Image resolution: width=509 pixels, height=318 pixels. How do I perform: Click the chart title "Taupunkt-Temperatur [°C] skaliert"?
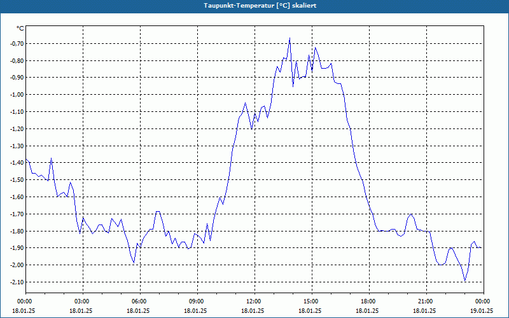[x=260, y=6]
